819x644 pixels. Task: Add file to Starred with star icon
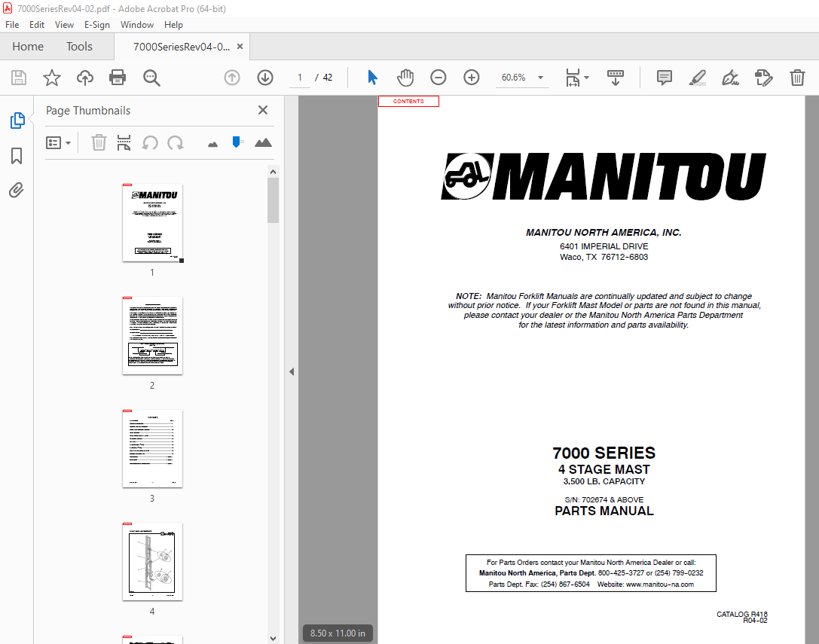(52, 78)
